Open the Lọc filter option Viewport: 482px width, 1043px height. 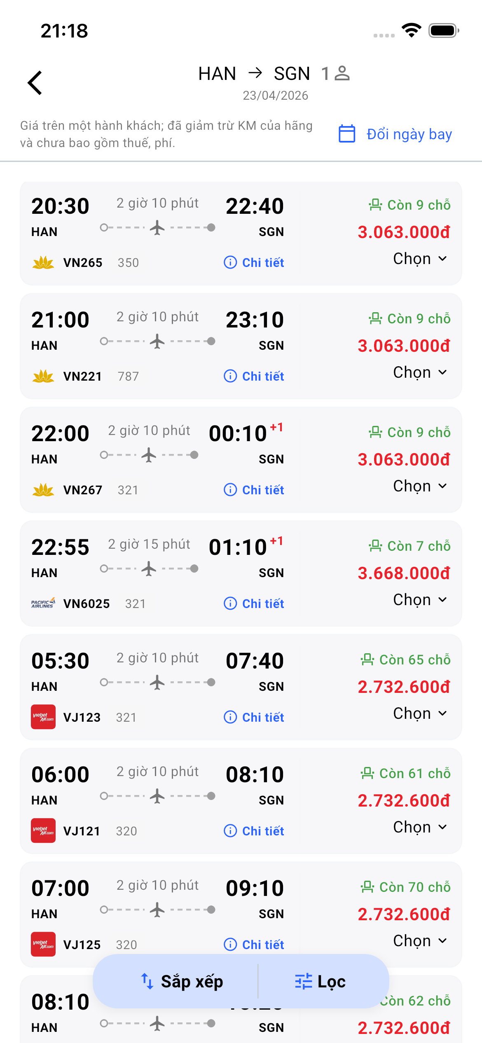(x=320, y=981)
